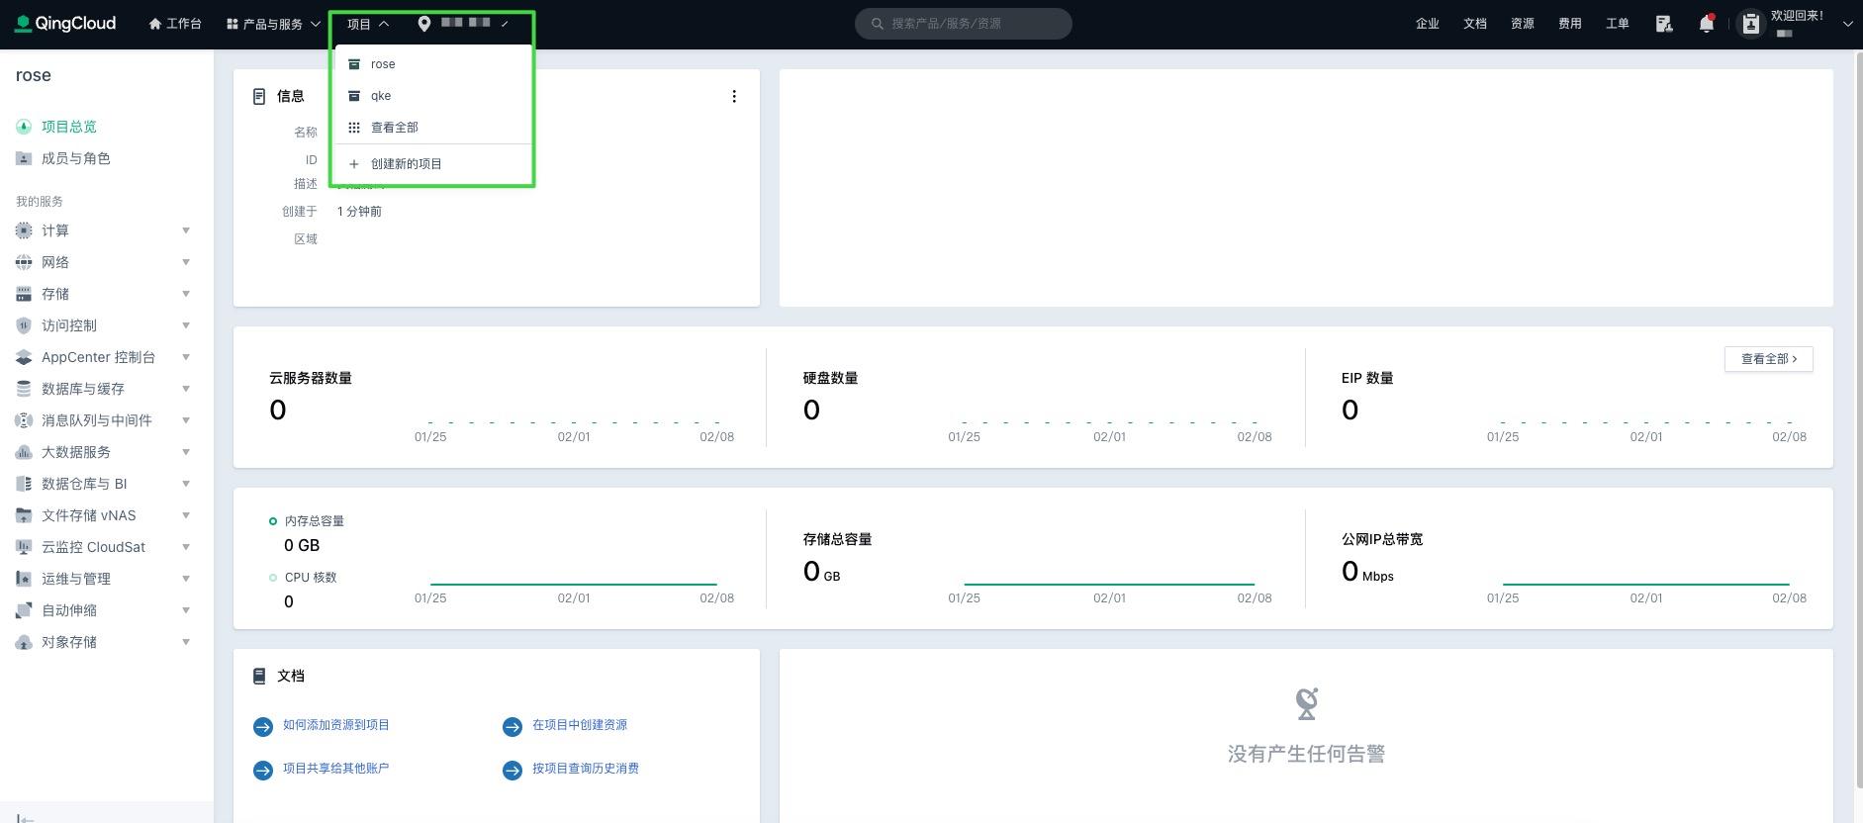Open the user account avatar icon

(1750, 24)
